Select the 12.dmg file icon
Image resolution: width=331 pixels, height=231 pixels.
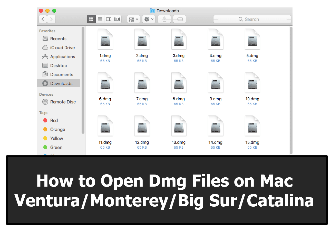tap(142, 126)
